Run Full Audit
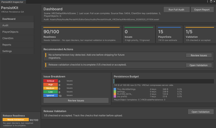The width and height of the screenshot is (216, 128). (x=177, y=10)
